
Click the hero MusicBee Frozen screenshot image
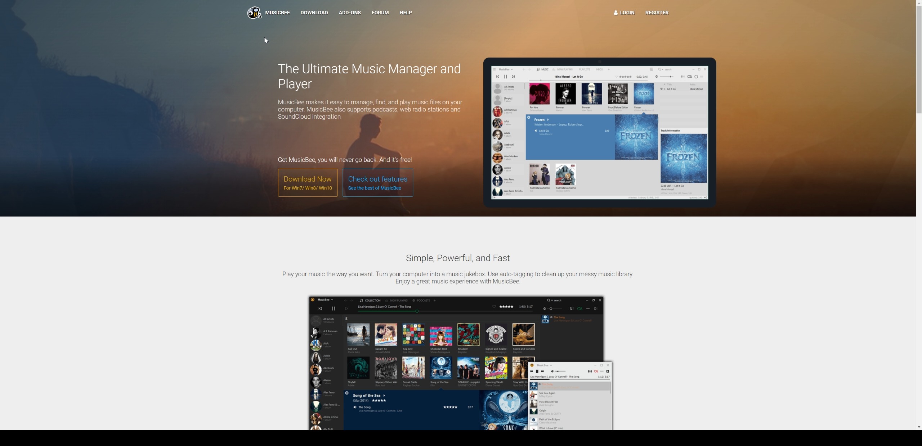click(x=600, y=132)
